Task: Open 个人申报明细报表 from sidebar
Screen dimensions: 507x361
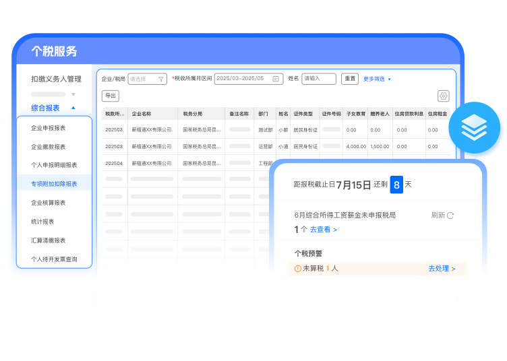Action: tap(54, 165)
